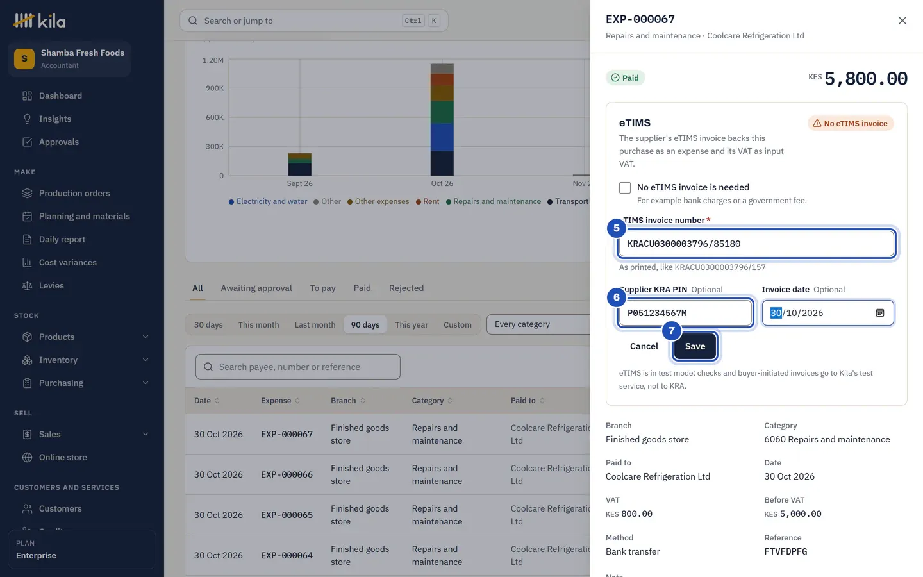The image size is (923, 577).
Task: Click the search magnifier icon in top bar
Action: (x=193, y=21)
